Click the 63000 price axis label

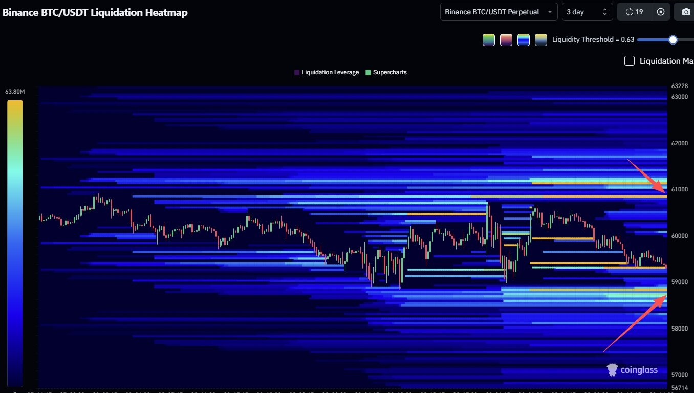679,97
